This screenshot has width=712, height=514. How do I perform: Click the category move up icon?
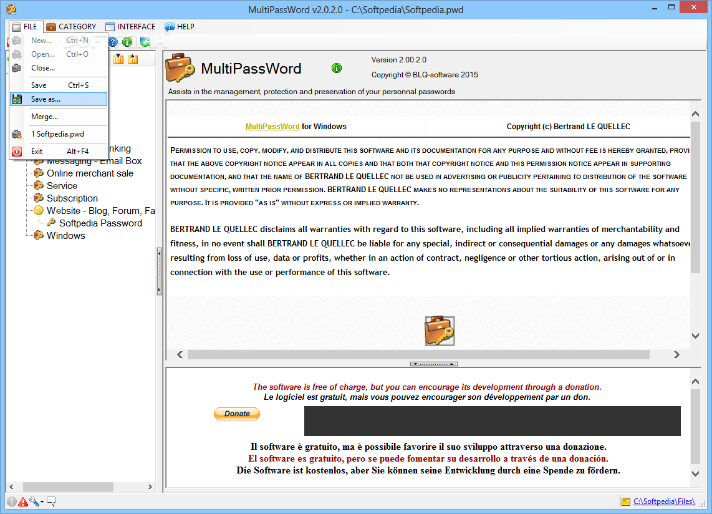133,59
